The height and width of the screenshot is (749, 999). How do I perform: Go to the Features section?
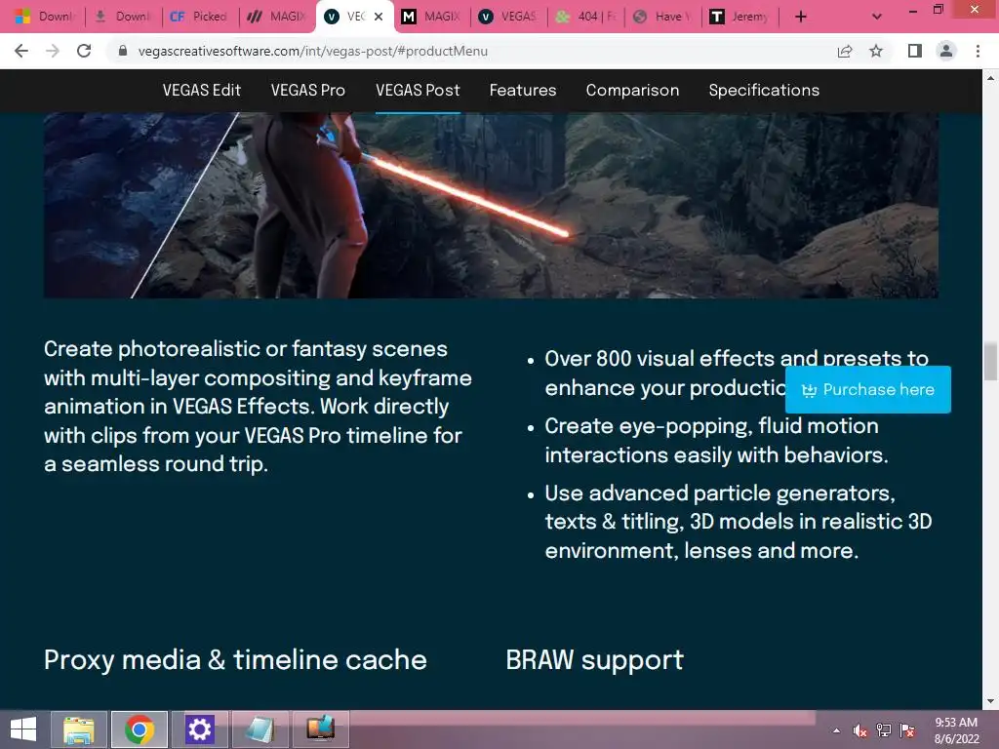[x=523, y=91]
